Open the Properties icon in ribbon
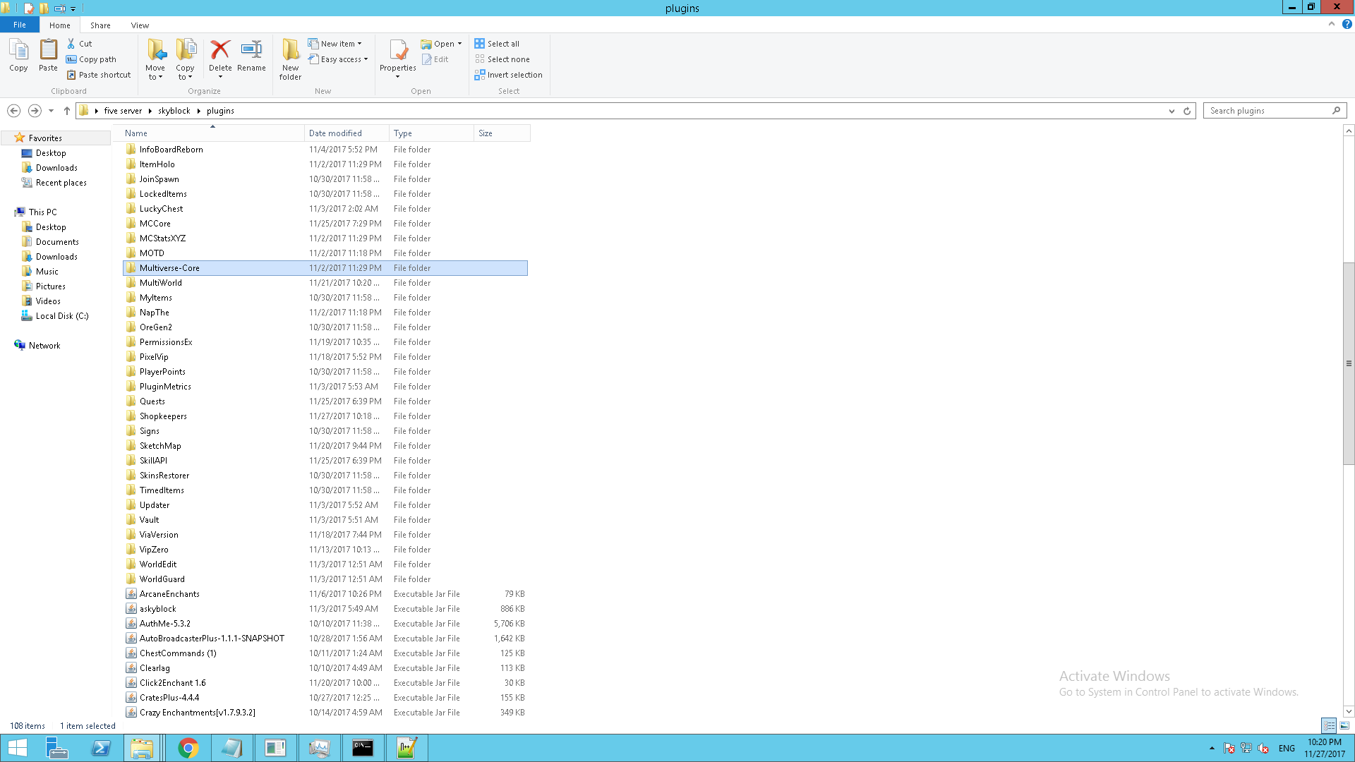Image resolution: width=1355 pixels, height=762 pixels. tap(398, 51)
